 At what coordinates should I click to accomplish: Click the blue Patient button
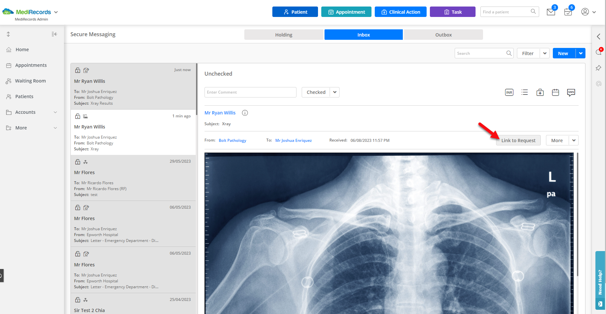(295, 12)
